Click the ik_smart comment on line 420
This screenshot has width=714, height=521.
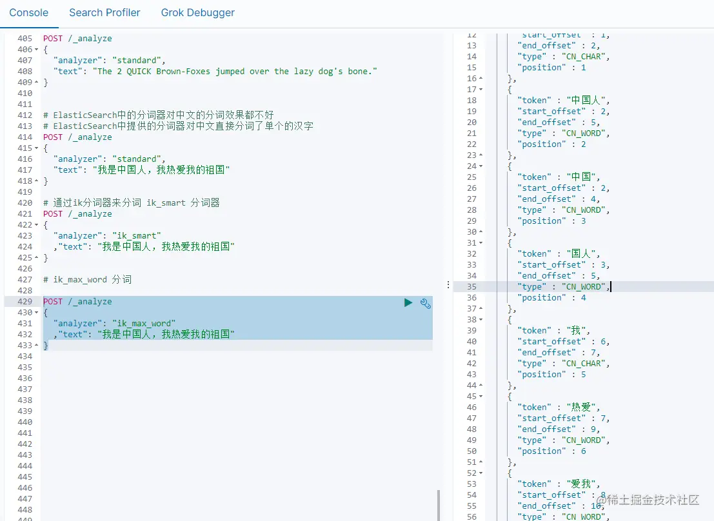pyautogui.click(x=131, y=202)
